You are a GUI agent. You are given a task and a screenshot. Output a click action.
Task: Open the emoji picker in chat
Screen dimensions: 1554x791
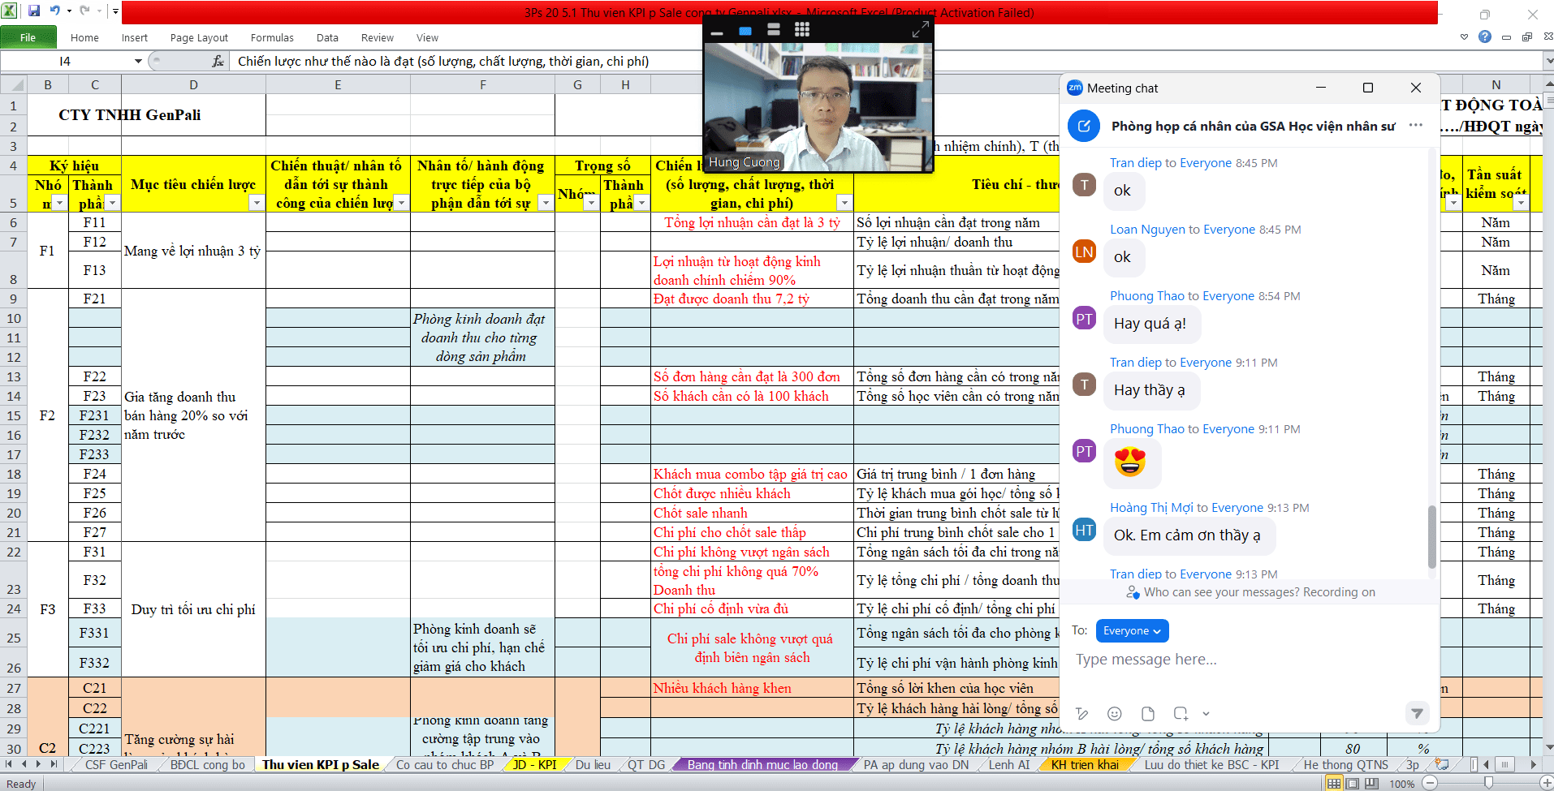coord(1115,714)
